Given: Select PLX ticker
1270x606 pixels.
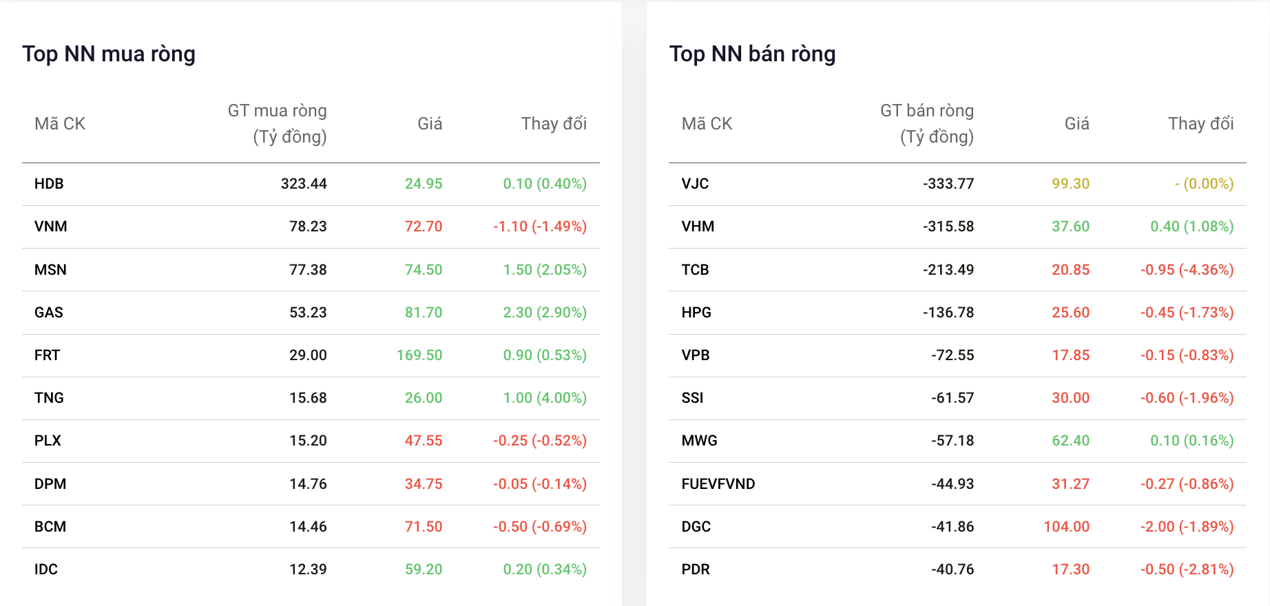Looking at the screenshot, I should coord(48,441).
